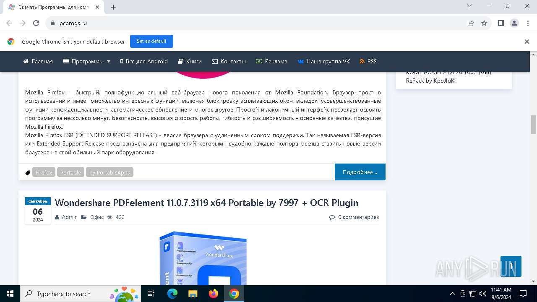
Task: Open volume control tray icon
Action: (x=483, y=294)
